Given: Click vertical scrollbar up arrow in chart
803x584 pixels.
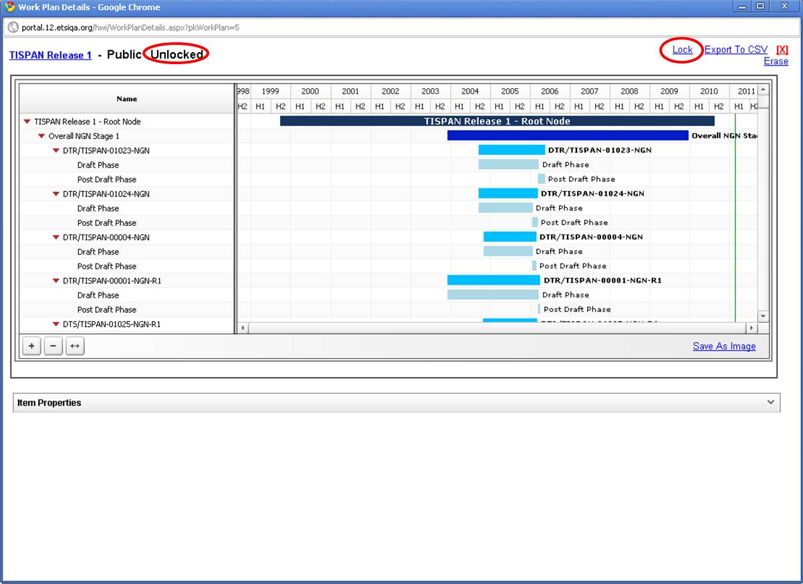Looking at the screenshot, I should tap(764, 90).
